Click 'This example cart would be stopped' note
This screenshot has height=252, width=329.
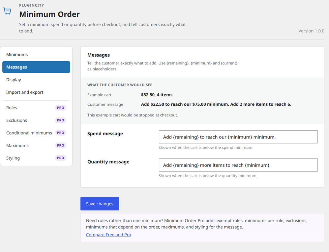pyautogui.click(x=133, y=115)
